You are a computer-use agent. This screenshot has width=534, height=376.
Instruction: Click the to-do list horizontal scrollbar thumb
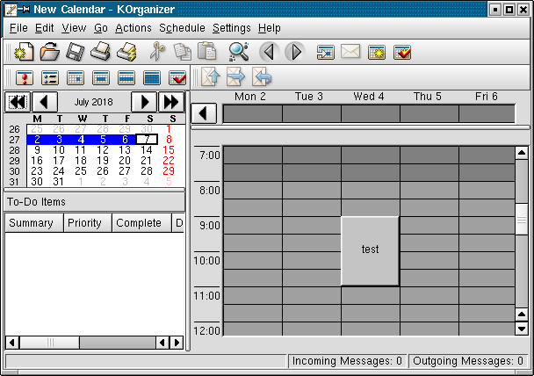[x=50, y=343]
